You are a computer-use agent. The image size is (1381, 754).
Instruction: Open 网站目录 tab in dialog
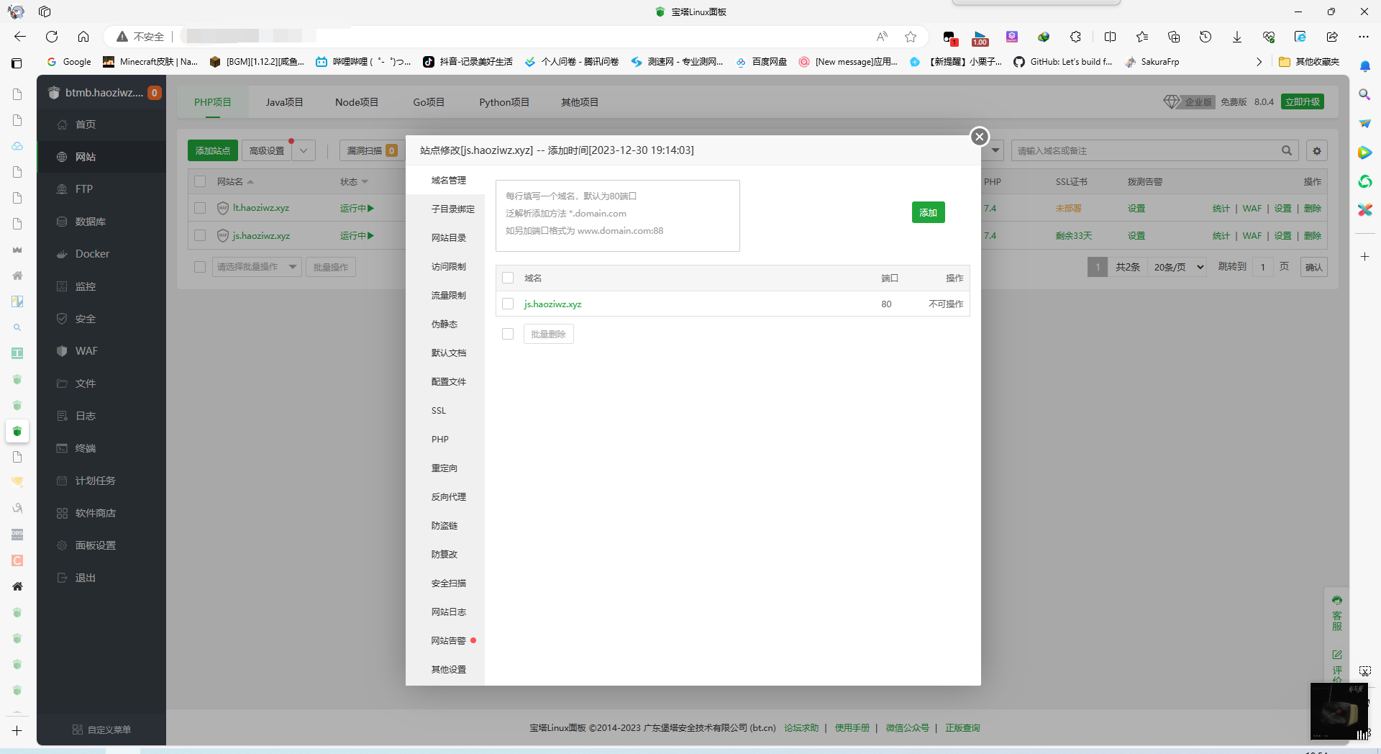pyautogui.click(x=449, y=238)
